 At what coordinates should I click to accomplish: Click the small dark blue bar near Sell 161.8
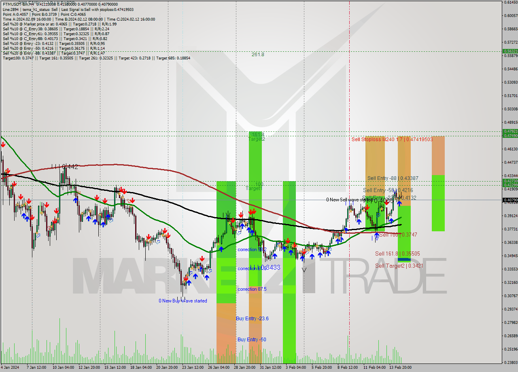click(404, 260)
